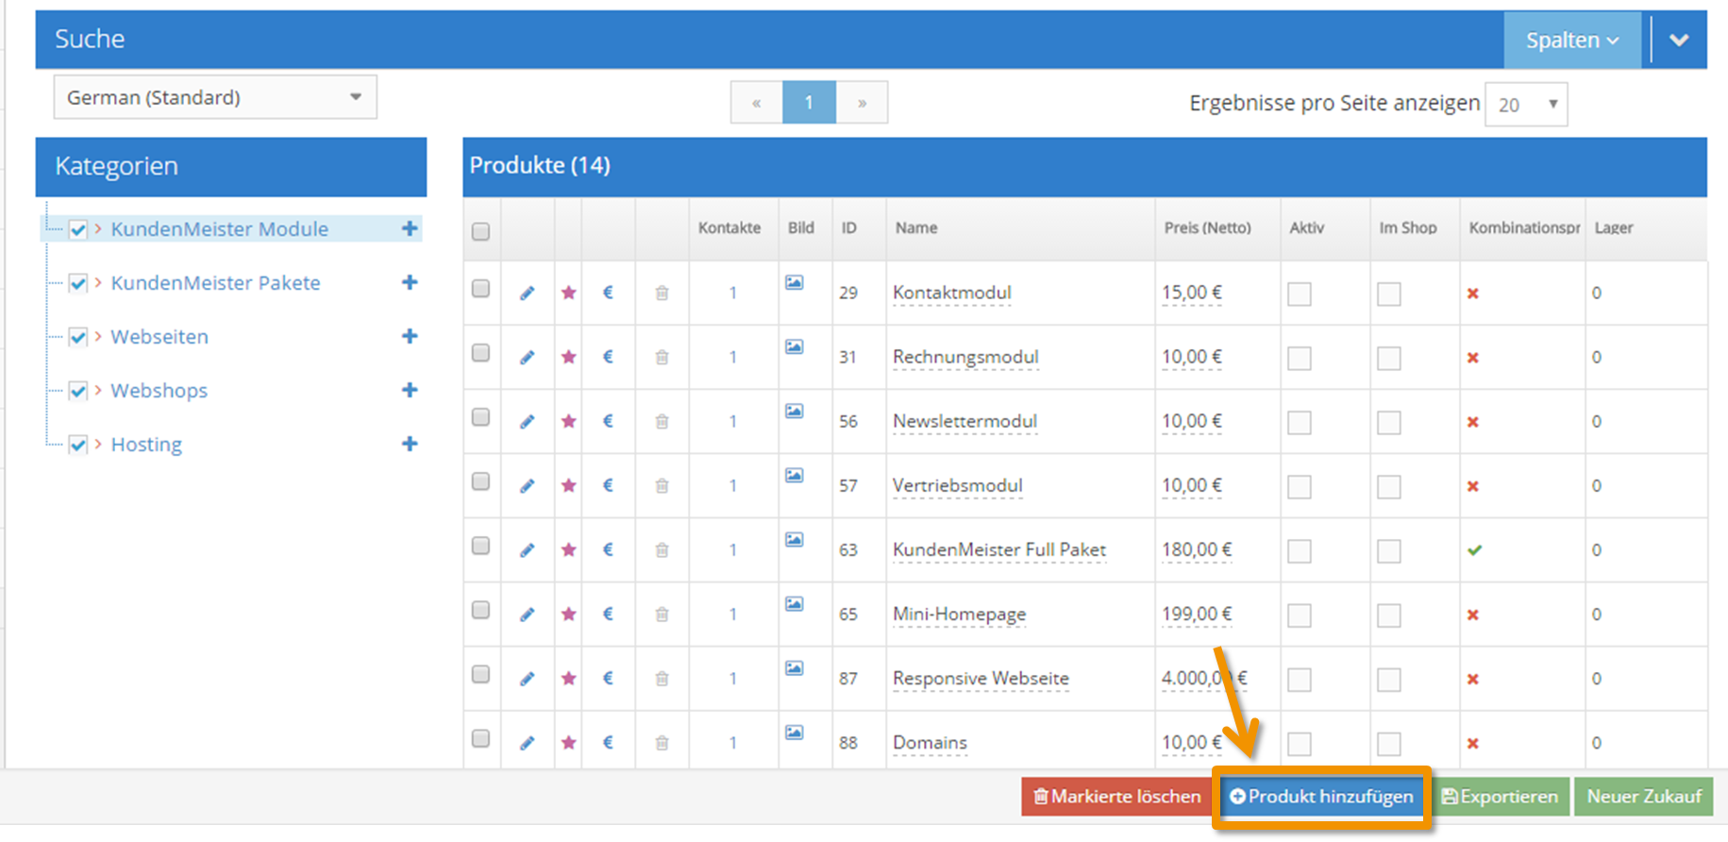This screenshot has height=842, width=1728.
Task: Click the KundenMeister Full Paket name
Action: pyautogui.click(x=999, y=549)
